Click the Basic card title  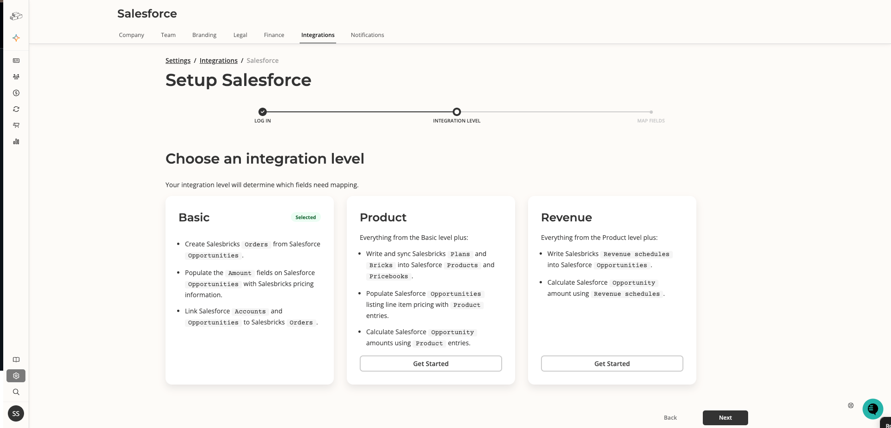(194, 218)
